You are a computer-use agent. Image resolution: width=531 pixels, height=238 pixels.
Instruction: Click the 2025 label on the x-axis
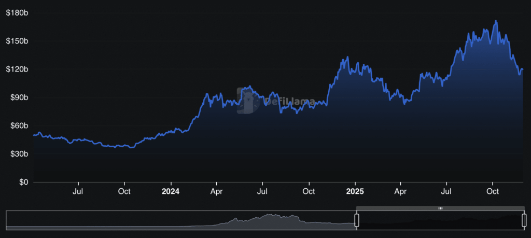355,191
